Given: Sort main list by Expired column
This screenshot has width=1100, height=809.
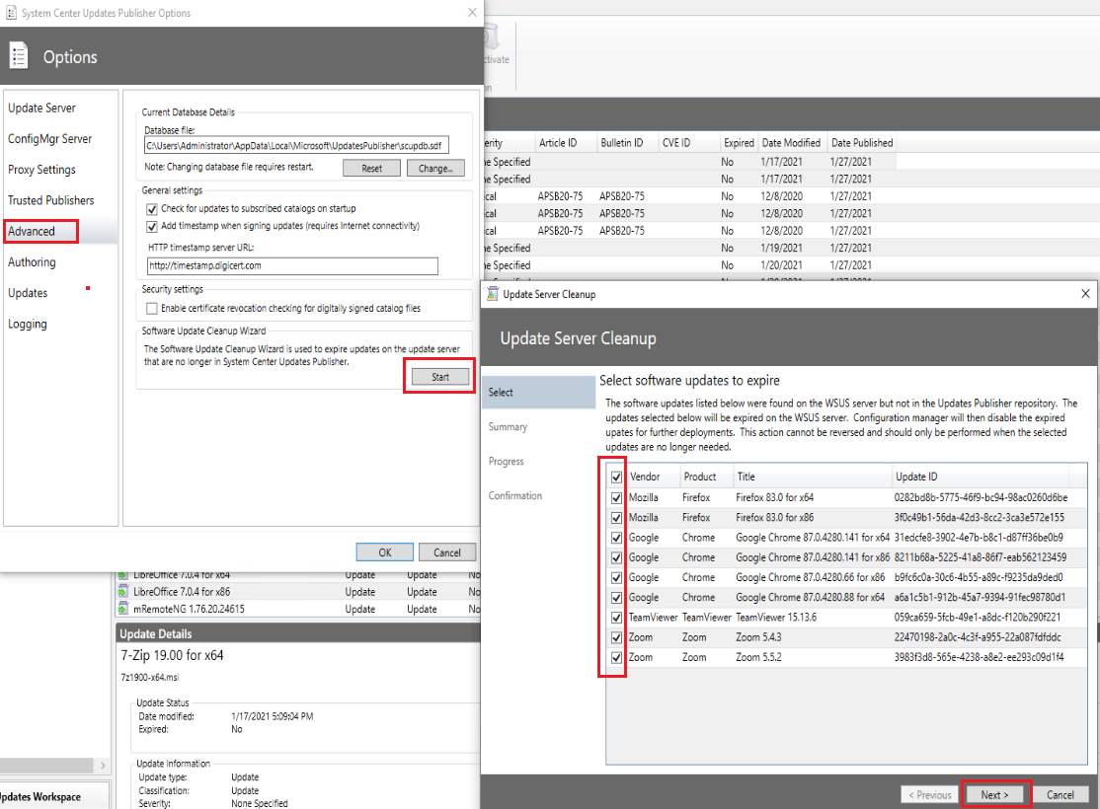Looking at the screenshot, I should pyautogui.click(x=739, y=143).
